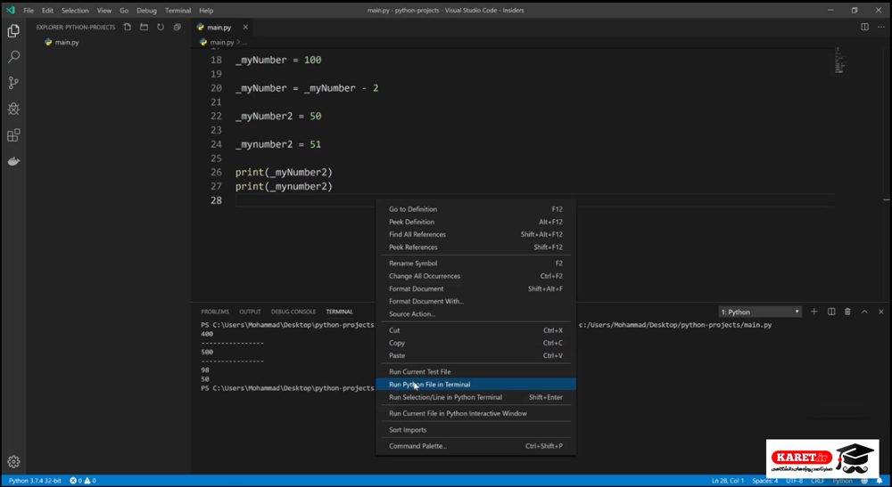This screenshot has width=892, height=487.
Task: Choose Cut in context menu
Action: 475,330
